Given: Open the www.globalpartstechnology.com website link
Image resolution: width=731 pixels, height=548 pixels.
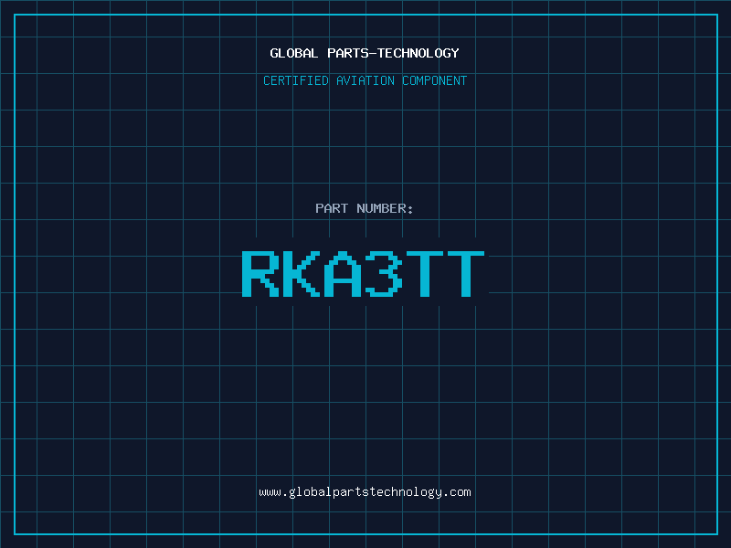Looking at the screenshot, I should pos(365,492).
